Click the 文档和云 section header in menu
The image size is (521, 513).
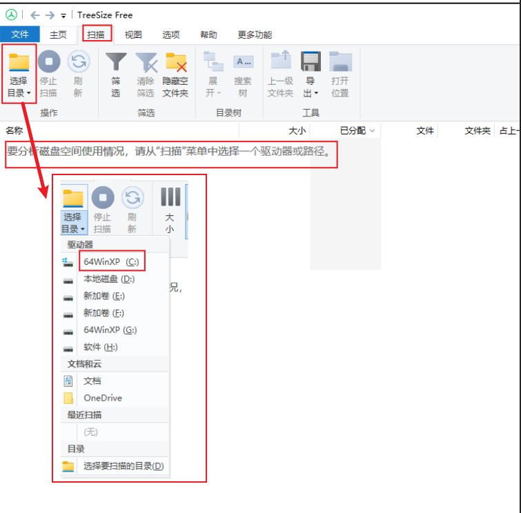pos(84,364)
